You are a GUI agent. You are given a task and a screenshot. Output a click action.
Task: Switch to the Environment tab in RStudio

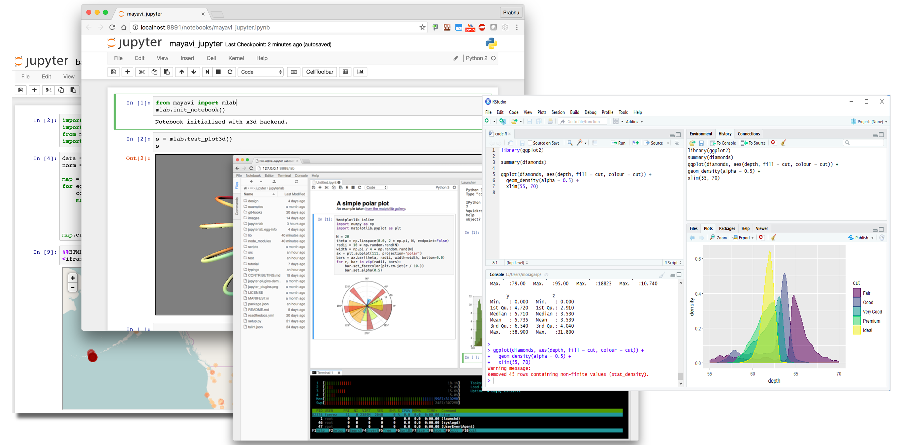[x=701, y=134]
